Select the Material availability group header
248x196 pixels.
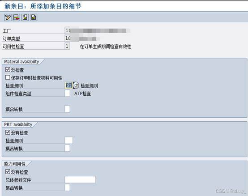click(21, 62)
